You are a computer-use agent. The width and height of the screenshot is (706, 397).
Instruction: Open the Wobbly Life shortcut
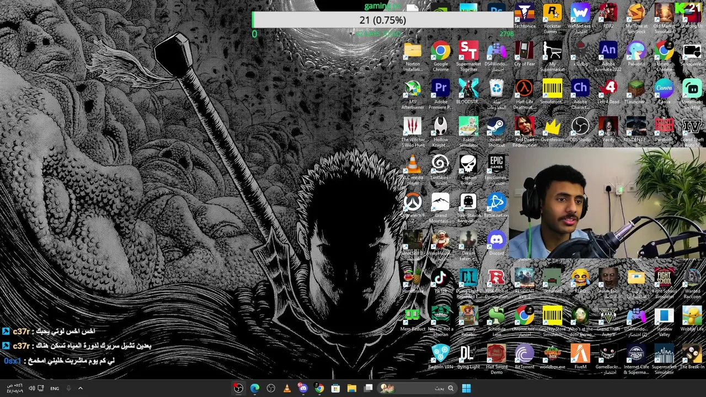692,319
